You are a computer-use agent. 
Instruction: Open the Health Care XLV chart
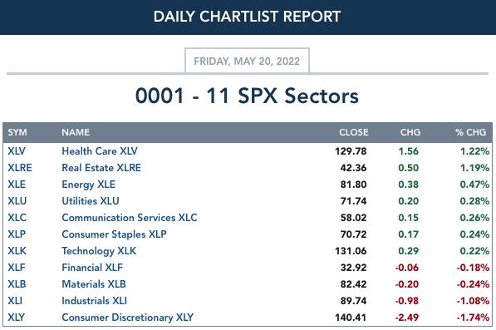pyautogui.click(x=100, y=151)
